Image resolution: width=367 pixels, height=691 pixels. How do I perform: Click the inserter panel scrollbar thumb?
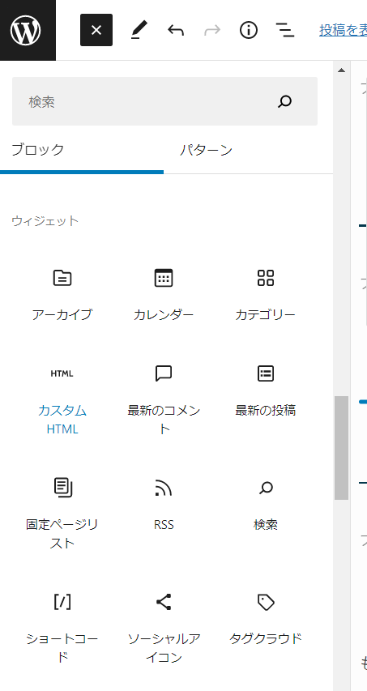pos(341,448)
